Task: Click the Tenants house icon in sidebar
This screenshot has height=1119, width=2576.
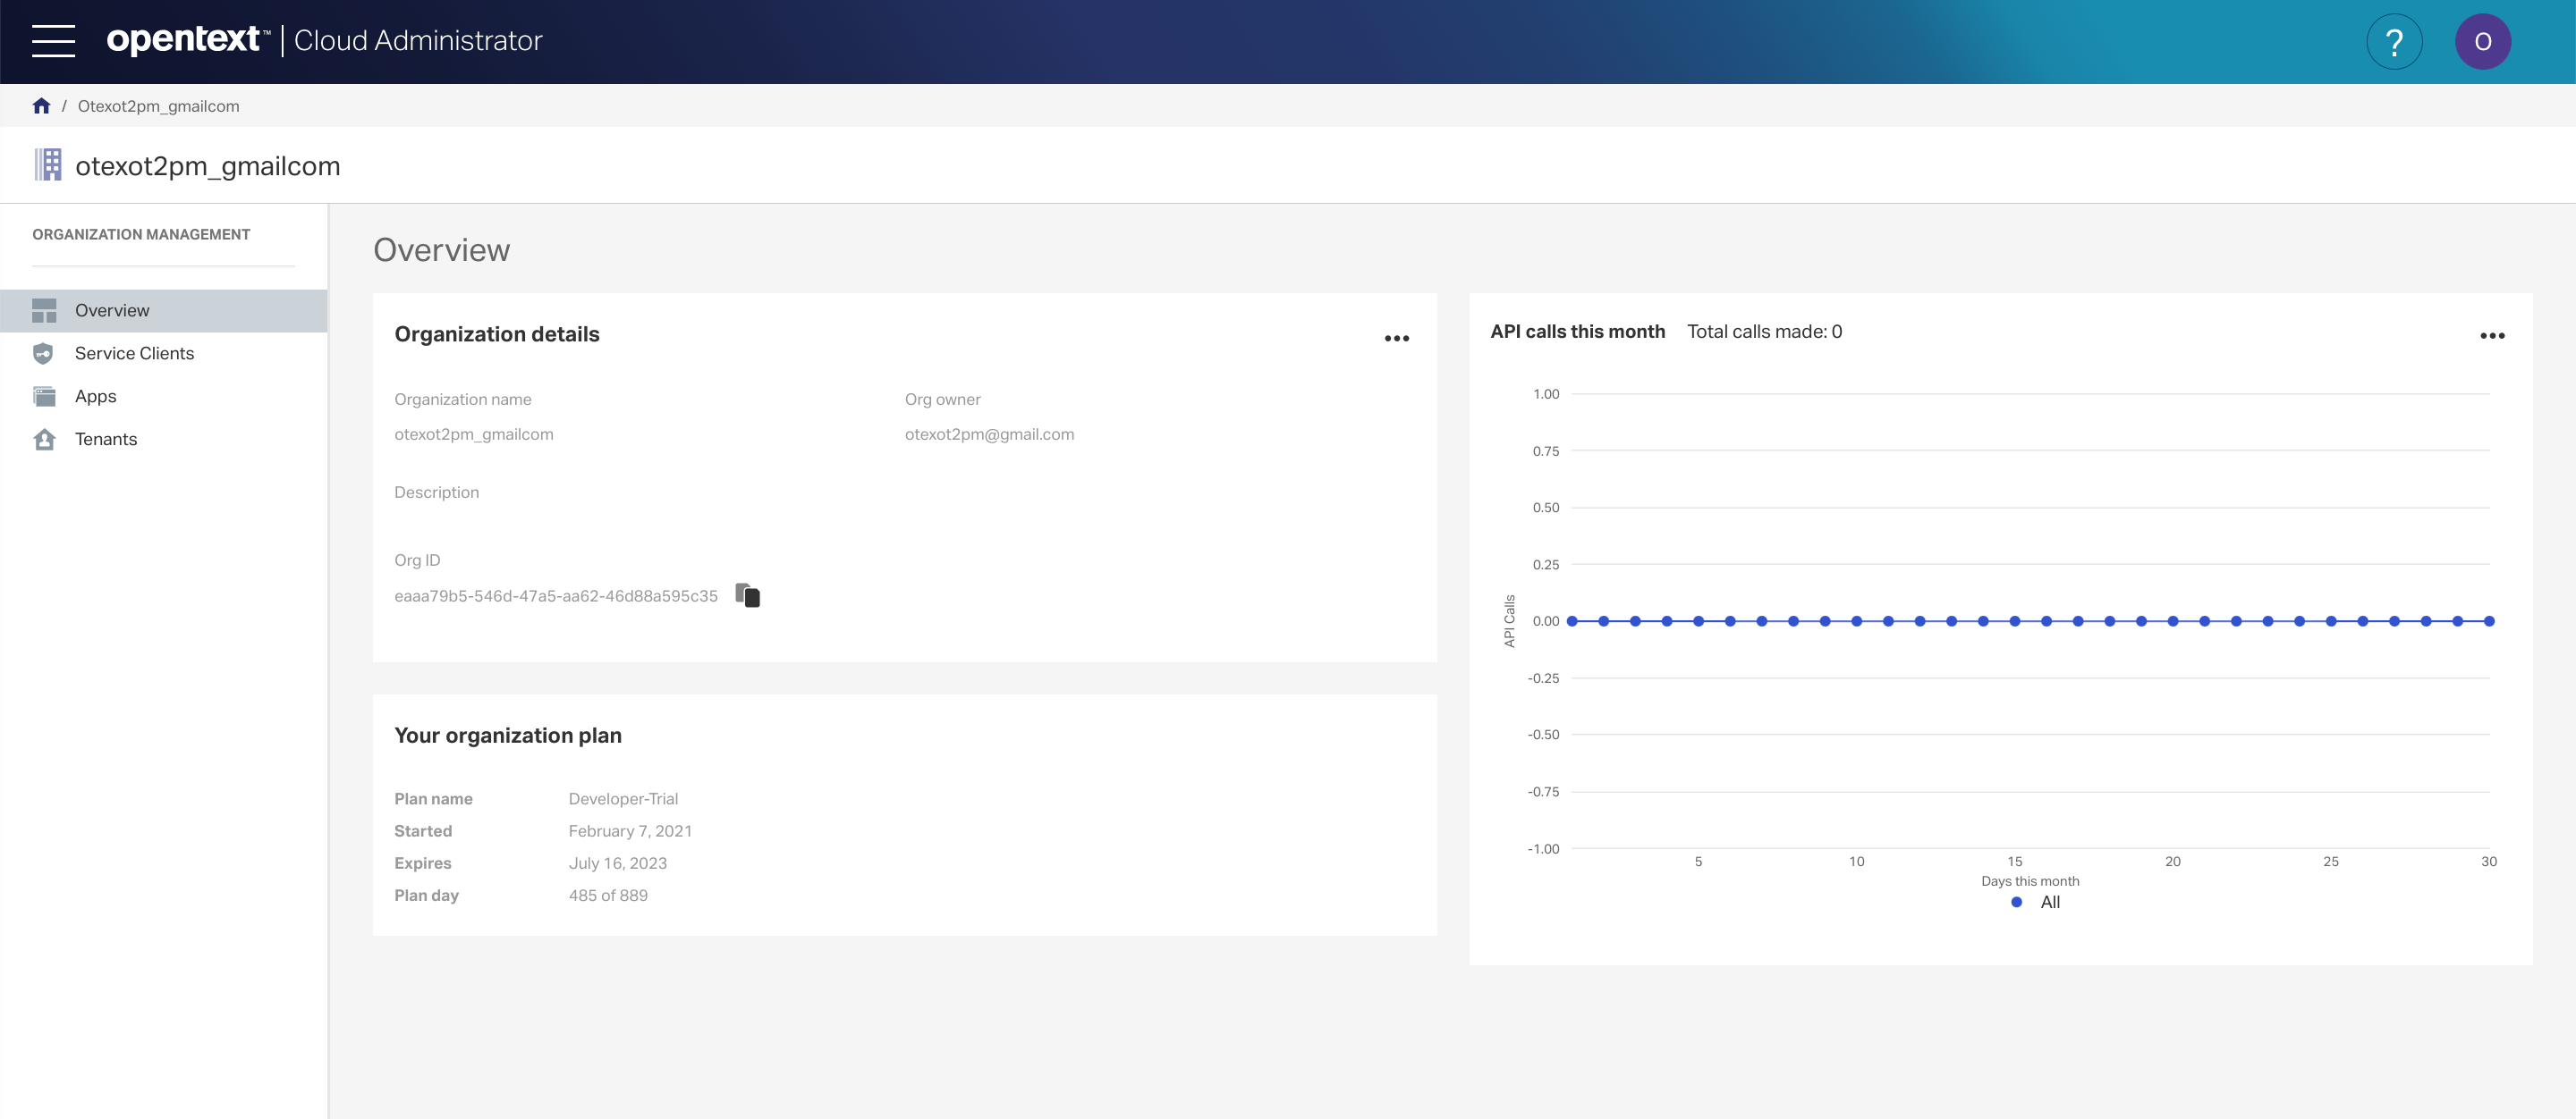Action: tap(44, 440)
